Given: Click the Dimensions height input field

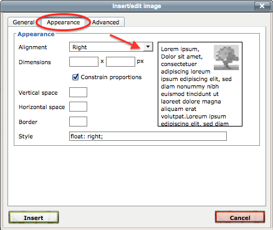Looking at the screenshot, I should tap(120, 62).
